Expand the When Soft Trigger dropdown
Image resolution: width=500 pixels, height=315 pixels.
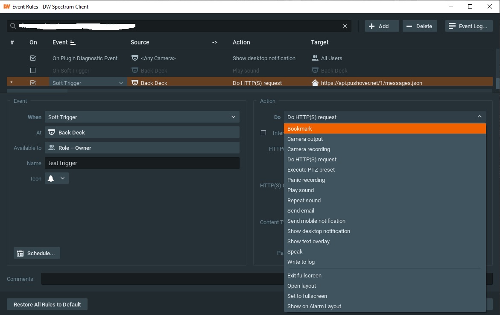[x=233, y=117]
